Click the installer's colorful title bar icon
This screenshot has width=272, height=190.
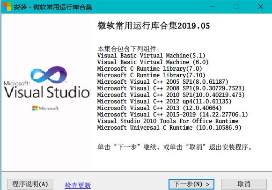click(x=7, y=7)
